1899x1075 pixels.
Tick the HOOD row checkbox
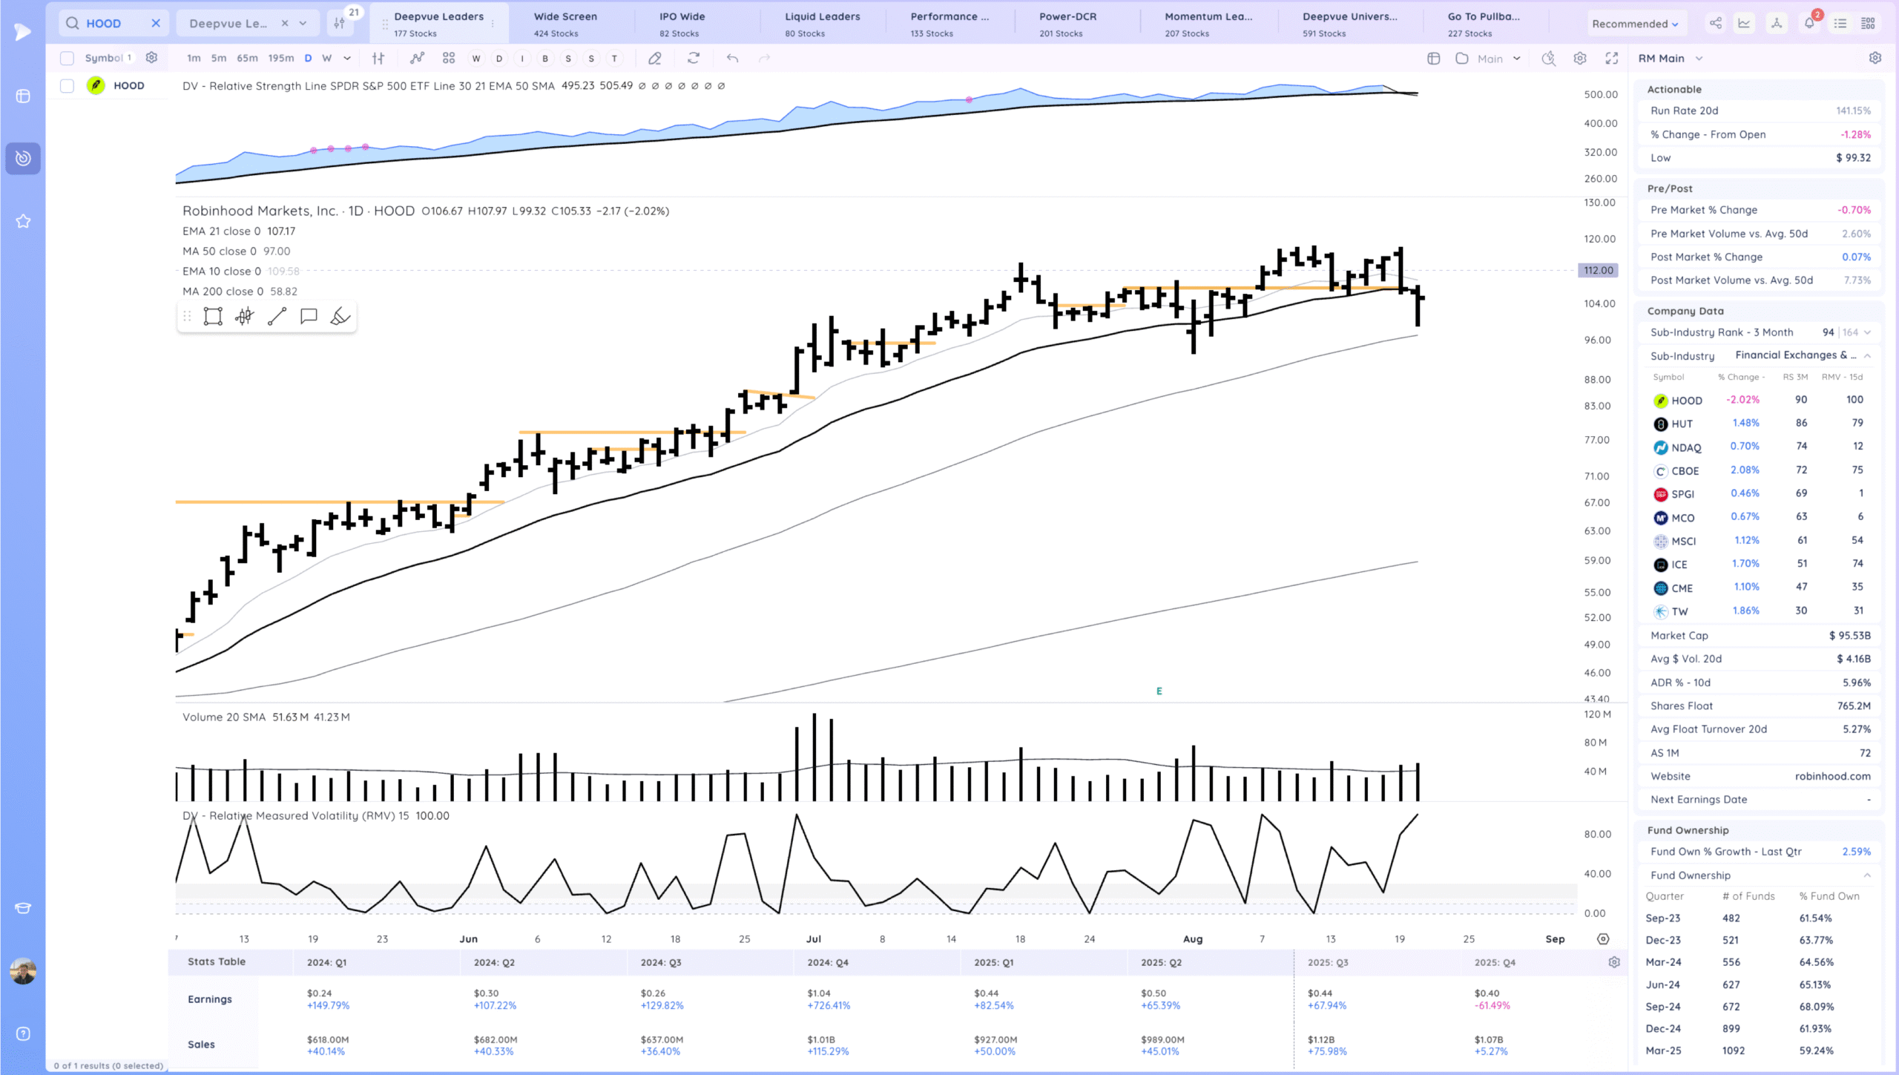67,86
